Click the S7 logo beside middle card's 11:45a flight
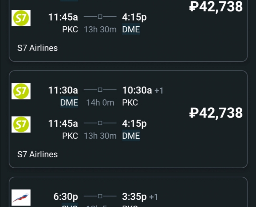Screen dimensions: 256x207 21,124
